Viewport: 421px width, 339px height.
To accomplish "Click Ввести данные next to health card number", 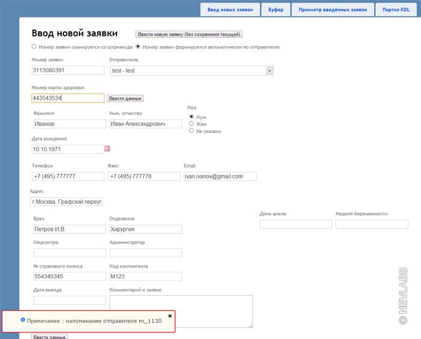I will click(125, 99).
